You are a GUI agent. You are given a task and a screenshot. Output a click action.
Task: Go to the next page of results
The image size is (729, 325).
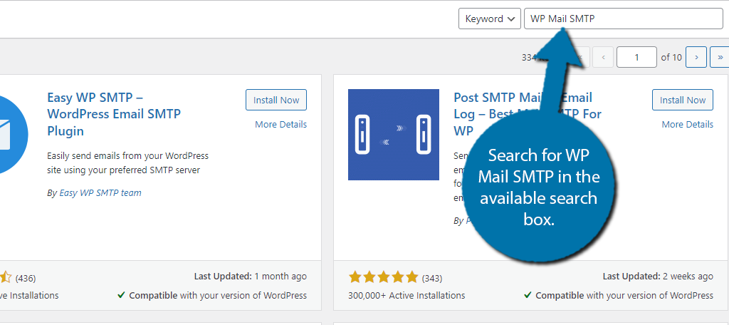[696, 57]
